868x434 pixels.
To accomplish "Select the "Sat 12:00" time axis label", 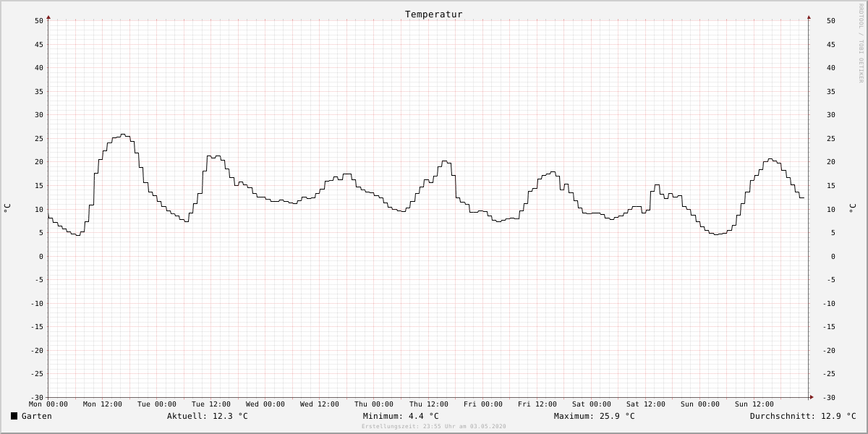I will click(646, 404).
